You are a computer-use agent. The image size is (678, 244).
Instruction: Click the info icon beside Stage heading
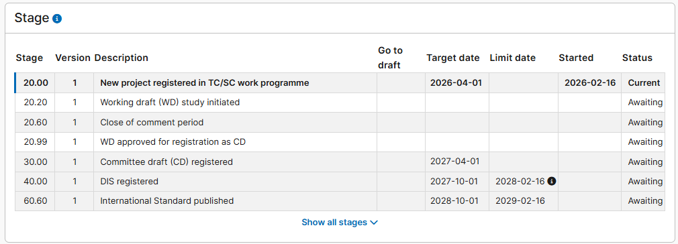(57, 19)
